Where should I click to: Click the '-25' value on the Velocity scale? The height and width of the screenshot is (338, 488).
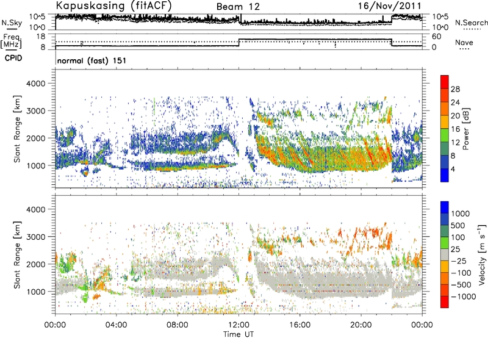pos(459,261)
